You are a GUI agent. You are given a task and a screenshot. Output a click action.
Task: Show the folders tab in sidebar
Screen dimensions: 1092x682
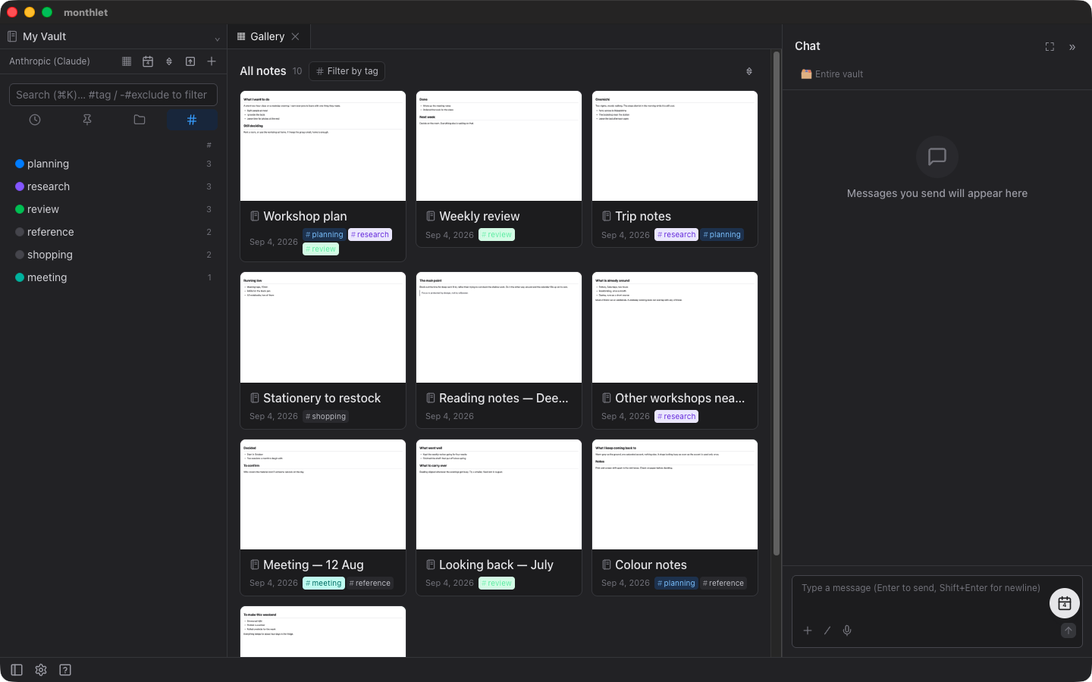140,120
